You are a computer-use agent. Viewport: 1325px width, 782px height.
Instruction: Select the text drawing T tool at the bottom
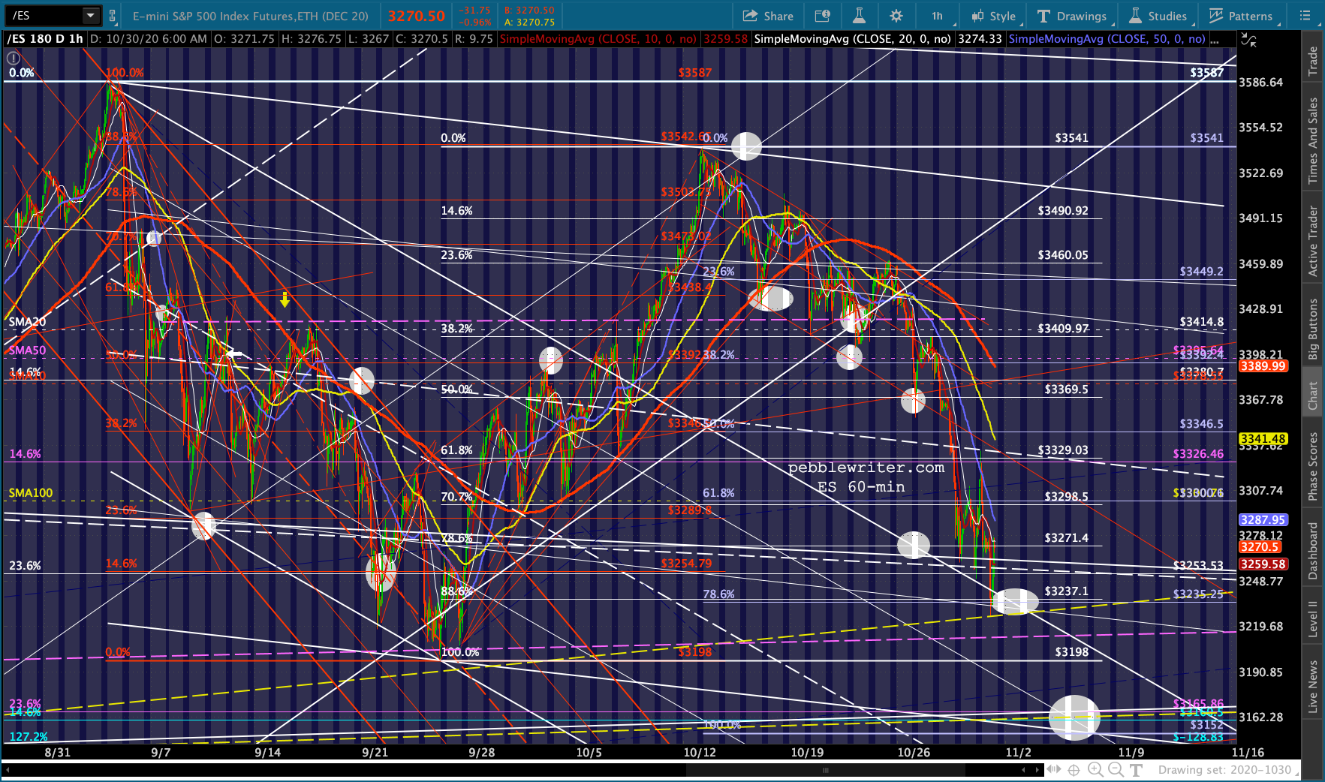pos(1136,770)
